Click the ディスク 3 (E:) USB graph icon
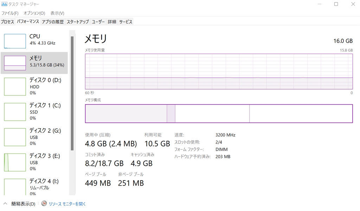 (x=15, y=162)
